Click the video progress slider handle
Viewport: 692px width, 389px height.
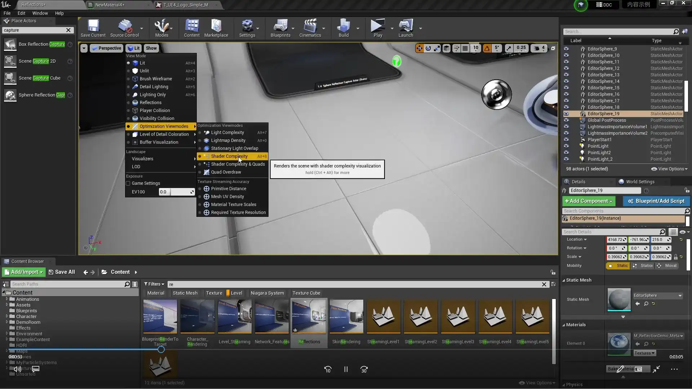[x=161, y=349]
